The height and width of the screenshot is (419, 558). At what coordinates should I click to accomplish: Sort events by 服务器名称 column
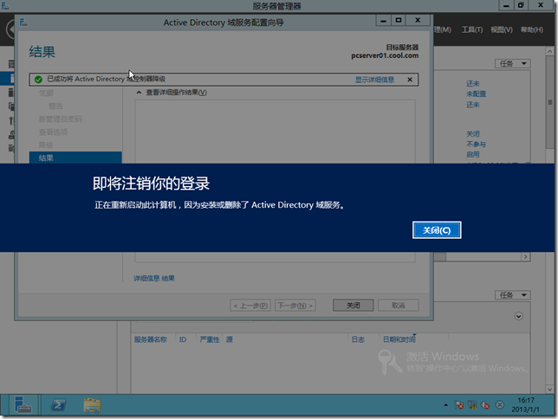click(150, 339)
